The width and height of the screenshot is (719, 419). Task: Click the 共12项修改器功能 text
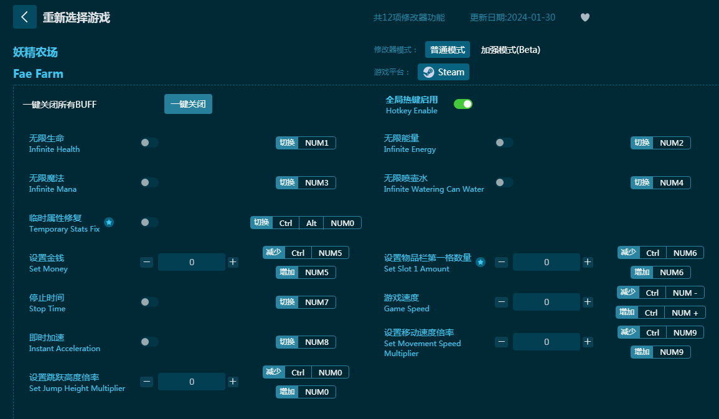click(x=409, y=17)
